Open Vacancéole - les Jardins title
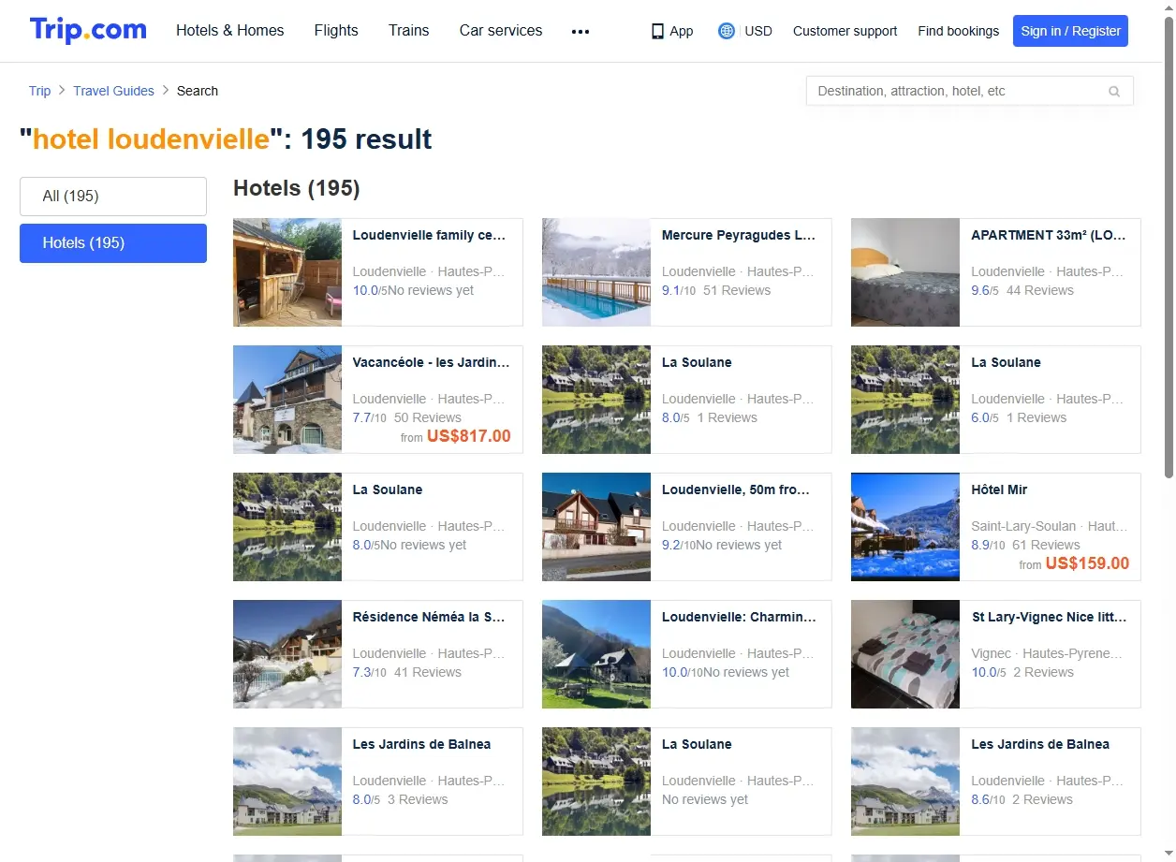This screenshot has width=1176, height=862. click(431, 362)
